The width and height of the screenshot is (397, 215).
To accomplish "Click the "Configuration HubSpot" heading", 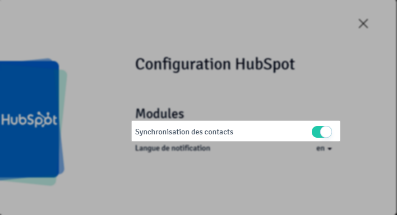I will 215,64.
